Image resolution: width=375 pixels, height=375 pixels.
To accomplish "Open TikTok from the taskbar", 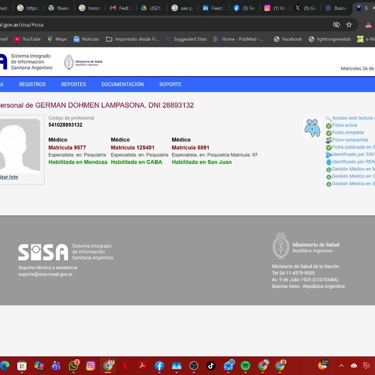I will [211, 366].
